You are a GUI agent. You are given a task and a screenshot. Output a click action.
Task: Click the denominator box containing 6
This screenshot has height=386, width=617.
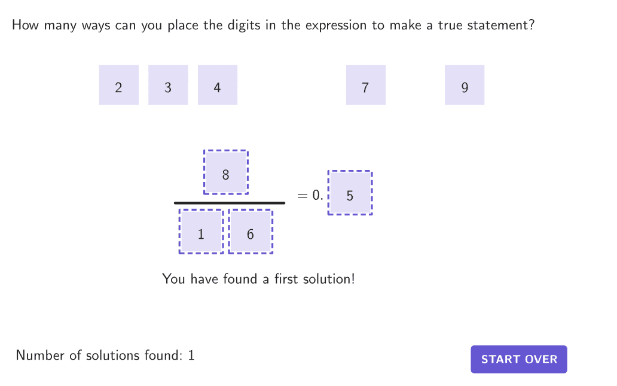tap(251, 232)
